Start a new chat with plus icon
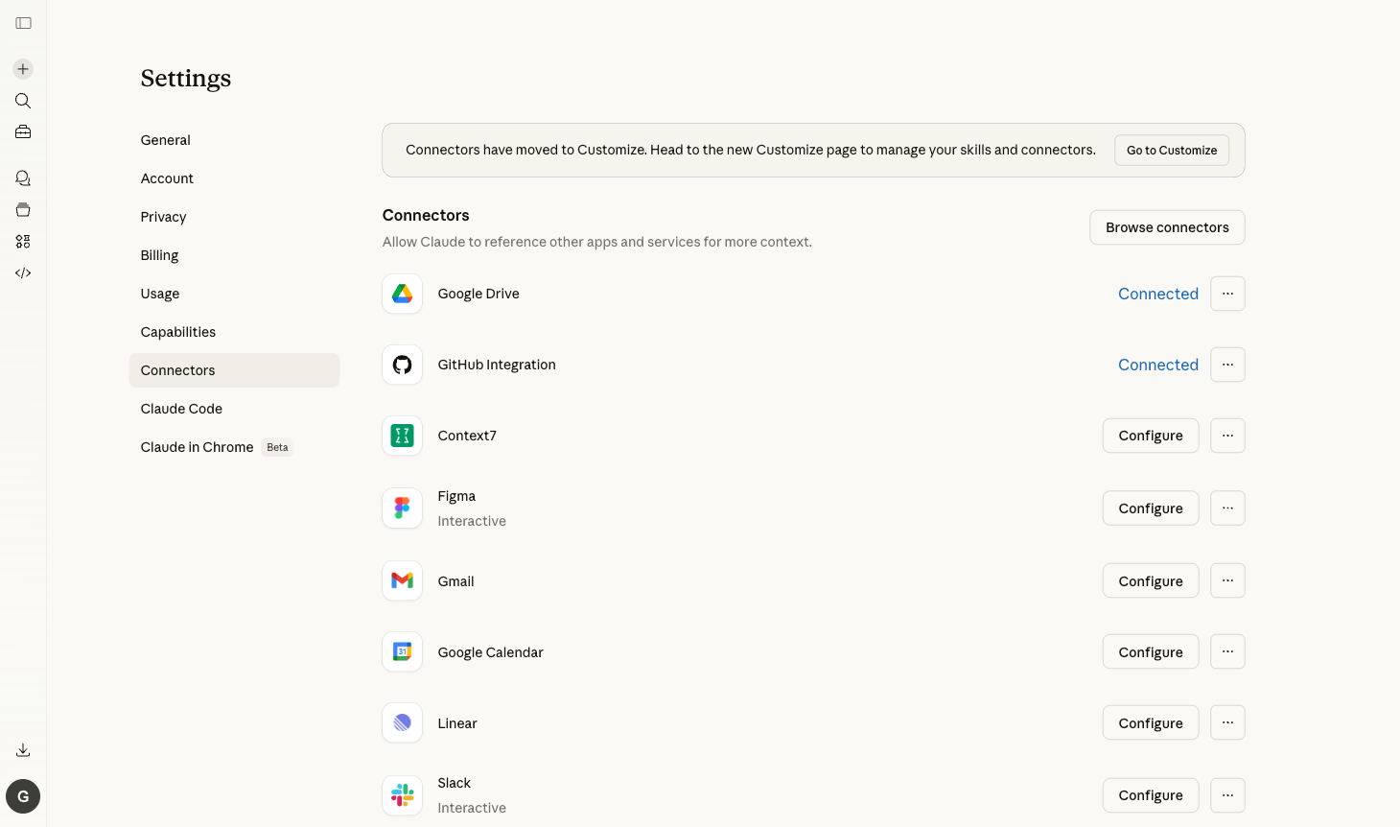This screenshot has height=827, width=1400. [x=23, y=69]
